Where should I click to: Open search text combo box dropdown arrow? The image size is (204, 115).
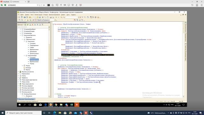pos(79,17)
